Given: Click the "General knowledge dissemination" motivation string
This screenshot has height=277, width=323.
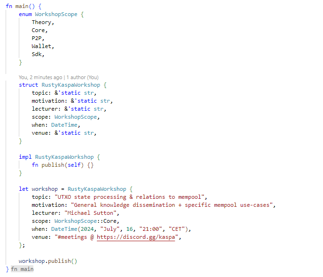Looking at the screenshot, I should coord(172,205).
